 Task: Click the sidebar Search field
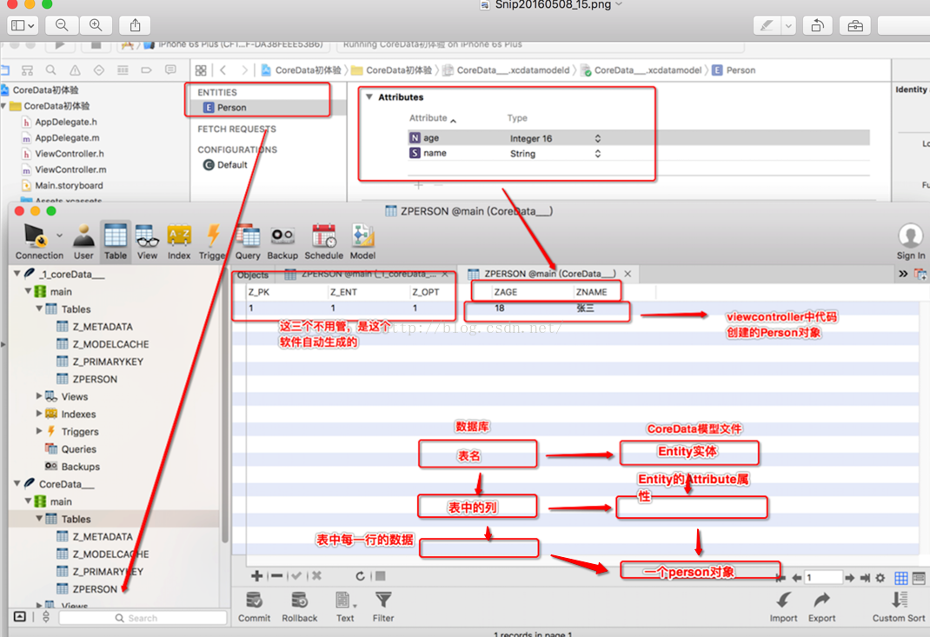pyautogui.click(x=143, y=618)
